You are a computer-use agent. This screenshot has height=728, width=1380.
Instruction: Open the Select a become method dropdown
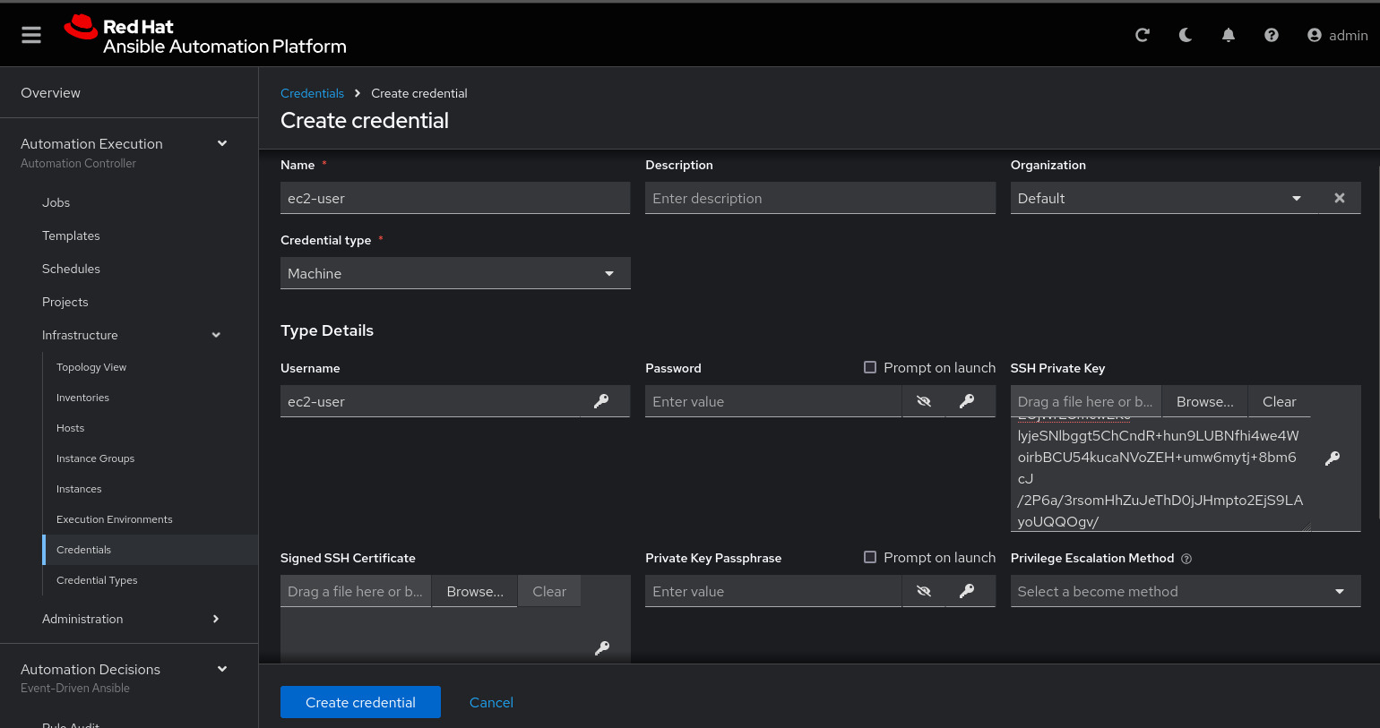[1186, 591]
